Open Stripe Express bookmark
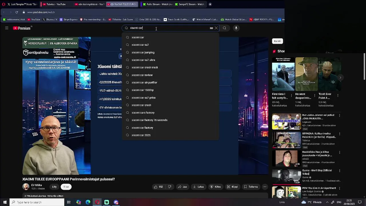Image resolution: width=366 pixels, height=206 pixels. coord(68,19)
